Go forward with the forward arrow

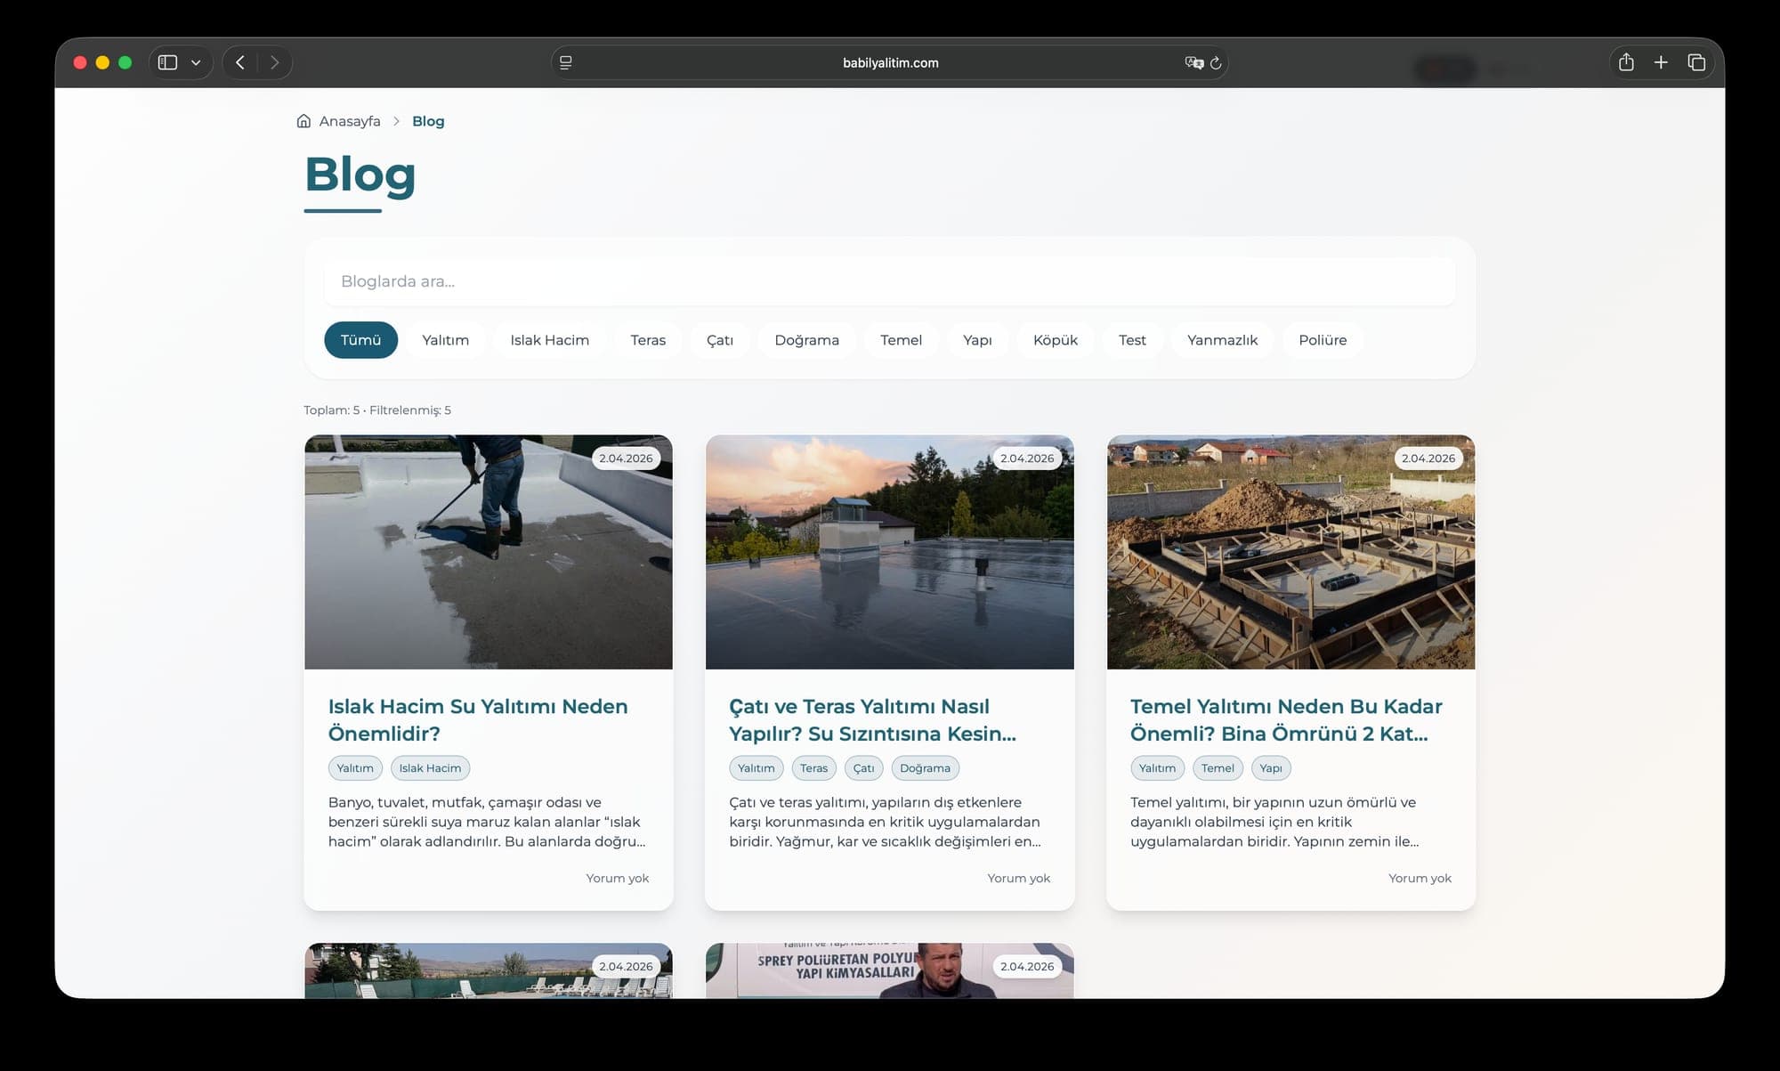tap(274, 62)
